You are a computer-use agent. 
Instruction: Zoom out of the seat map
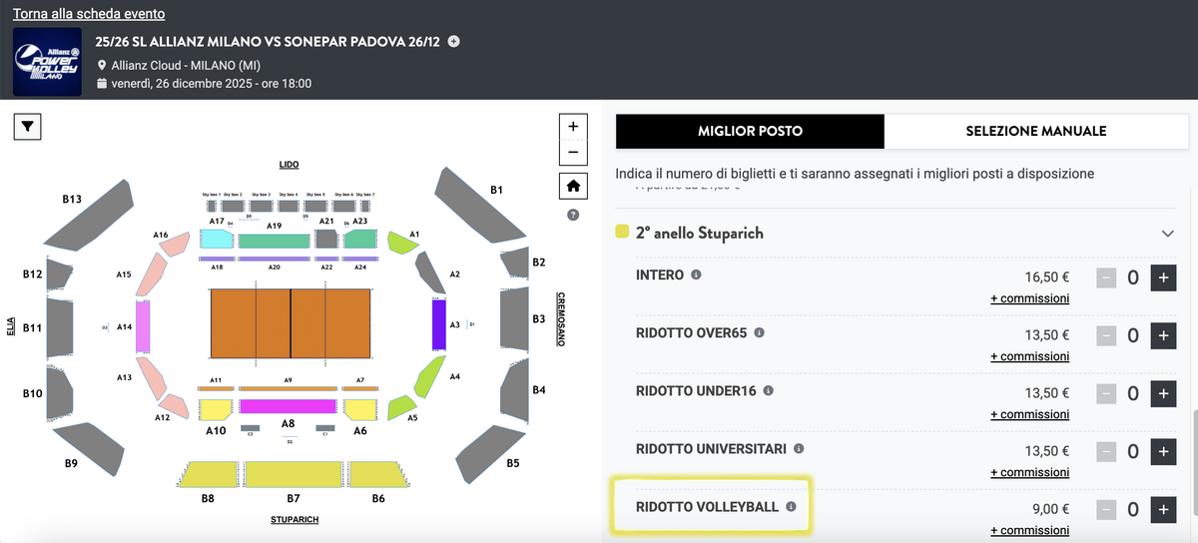573,153
